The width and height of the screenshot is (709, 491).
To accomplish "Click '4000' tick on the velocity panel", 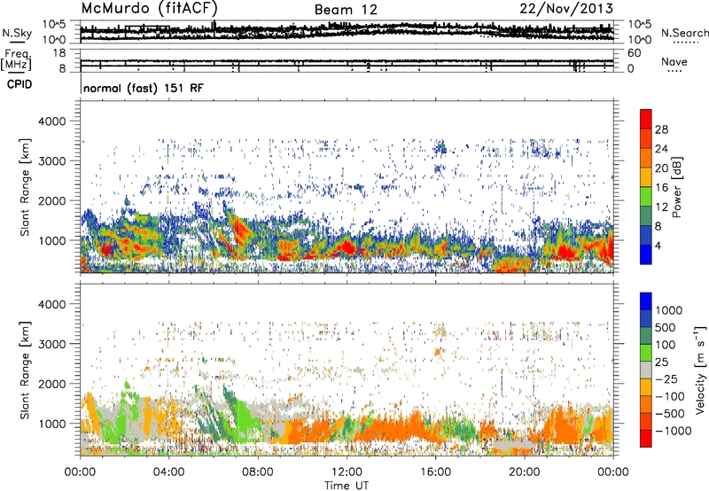I will (51, 304).
